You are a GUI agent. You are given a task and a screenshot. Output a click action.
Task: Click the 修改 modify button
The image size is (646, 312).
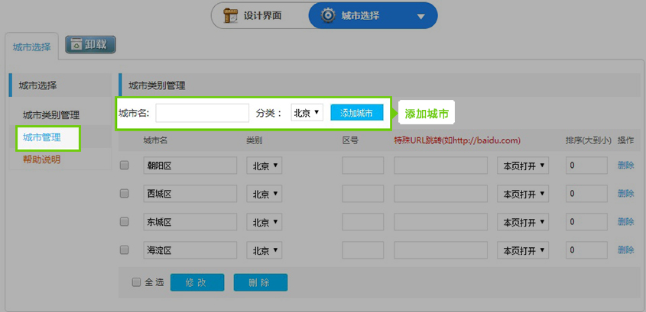(x=196, y=282)
